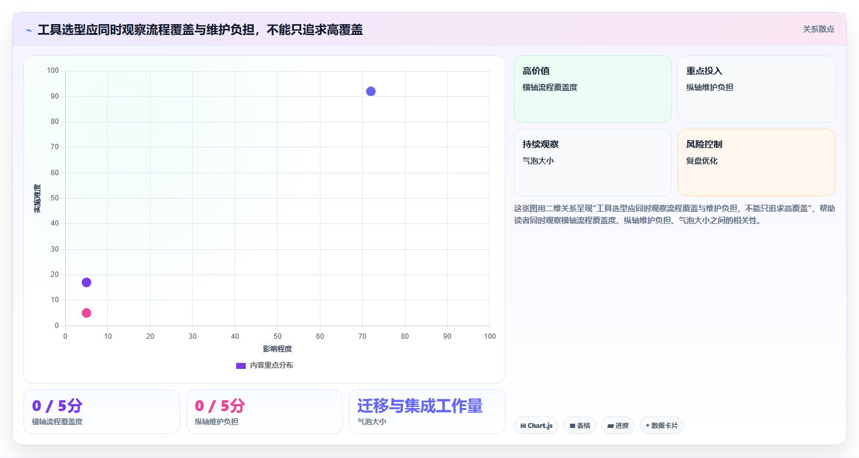Open the 风险控制 quadrant card
859x458 pixels.
coord(757,162)
